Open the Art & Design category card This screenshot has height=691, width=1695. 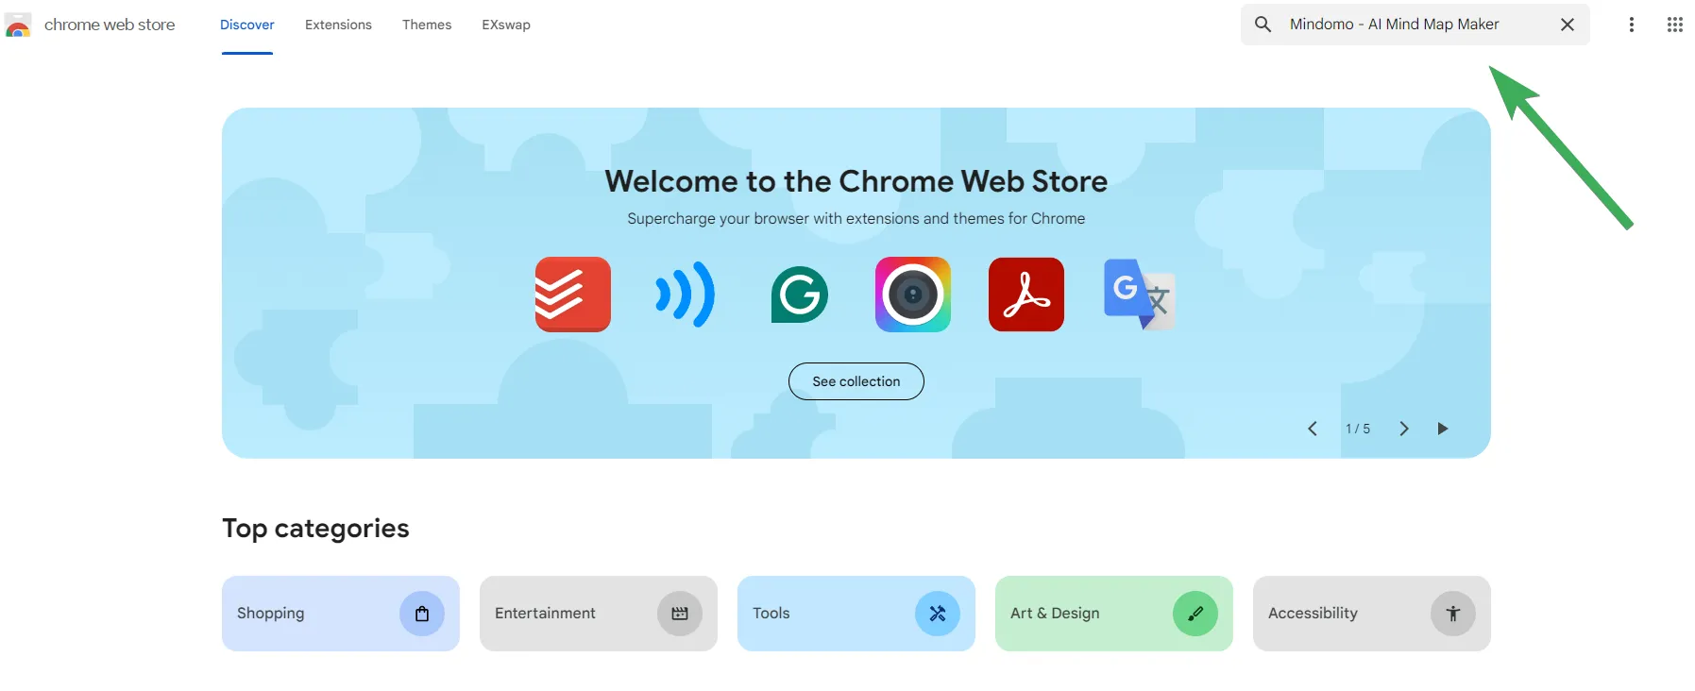[x=1114, y=614]
